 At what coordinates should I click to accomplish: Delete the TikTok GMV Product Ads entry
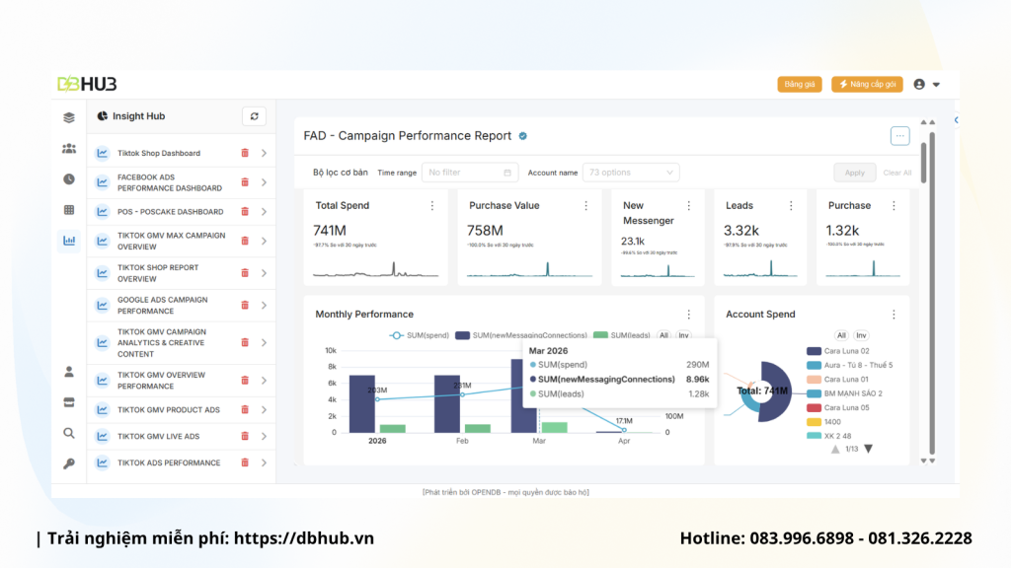click(245, 409)
